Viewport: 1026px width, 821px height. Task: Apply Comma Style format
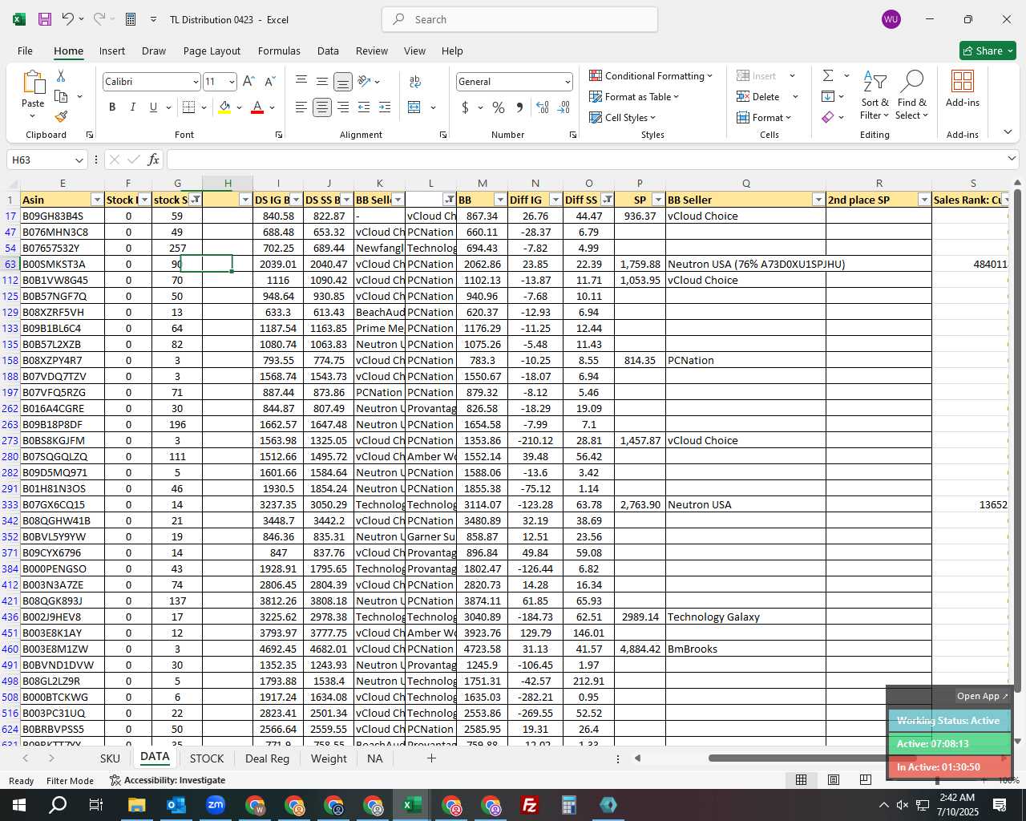[519, 107]
